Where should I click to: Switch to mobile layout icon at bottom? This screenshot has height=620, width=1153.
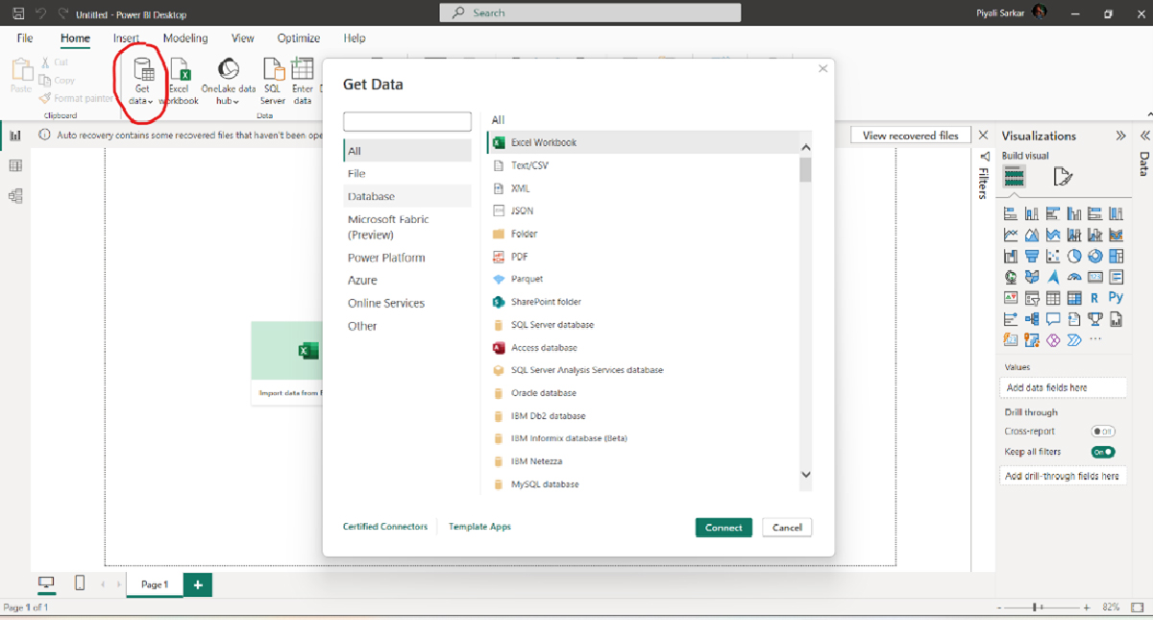coord(80,583)
